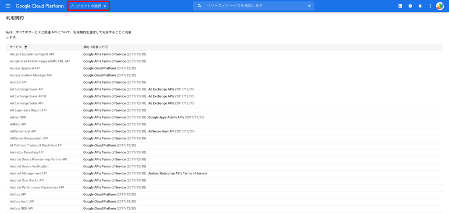Open the three-dot settings menu
Viewport: 449px width, 213px height.
click(430, 6)
